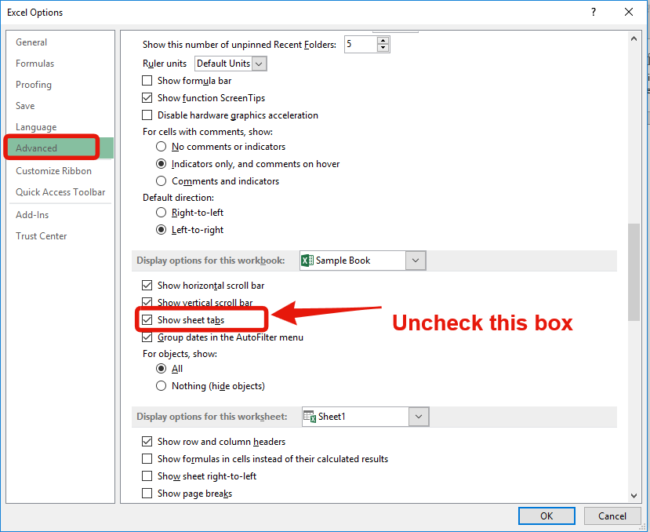The width and height of the screenshot is (650, 532).
Task: Click the Help question mark icon
Action: point(594,12)
